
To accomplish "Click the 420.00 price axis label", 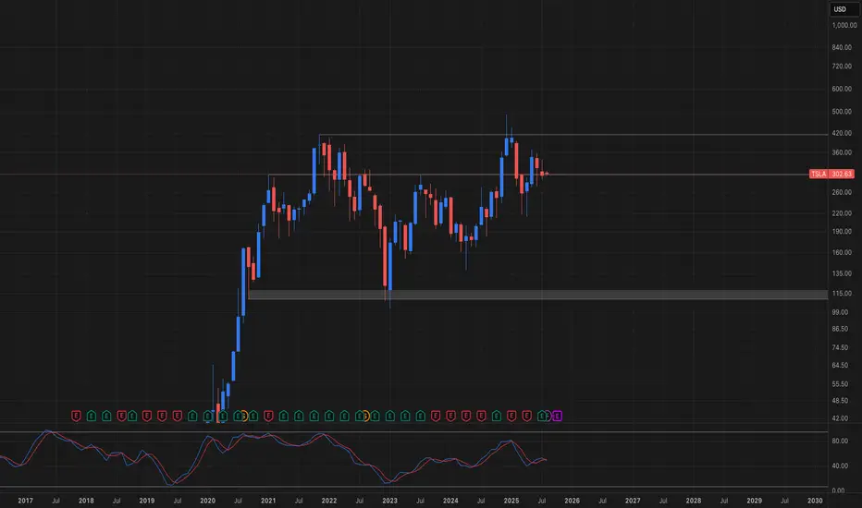I will tap(842, 133).
